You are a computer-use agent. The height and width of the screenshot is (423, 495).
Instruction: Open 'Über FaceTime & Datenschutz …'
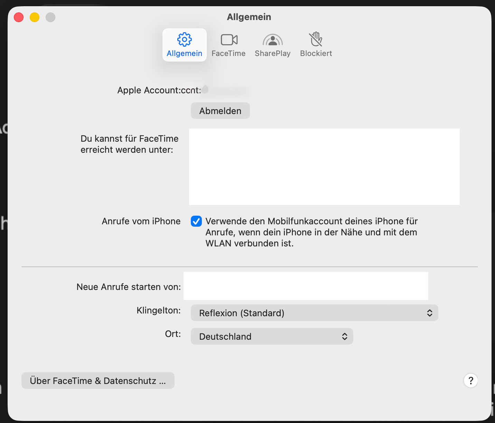pyautogui.click(x=98, y=380)
